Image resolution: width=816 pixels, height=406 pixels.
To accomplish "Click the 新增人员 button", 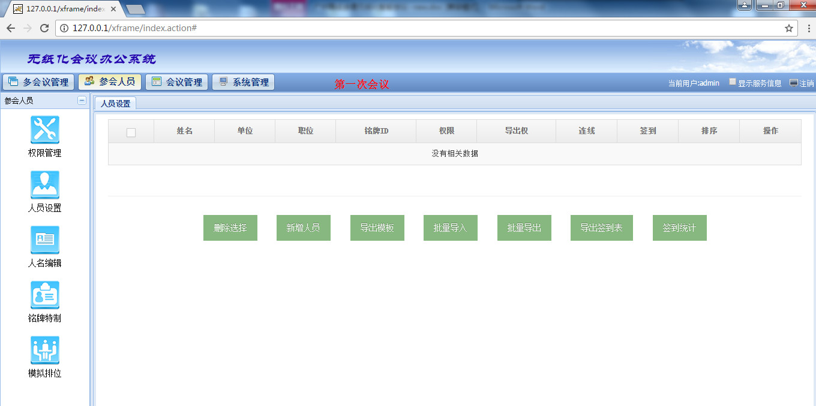I will click(303, 228).
